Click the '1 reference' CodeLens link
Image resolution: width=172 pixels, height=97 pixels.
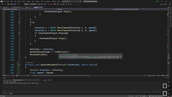[x=29, y=63]
